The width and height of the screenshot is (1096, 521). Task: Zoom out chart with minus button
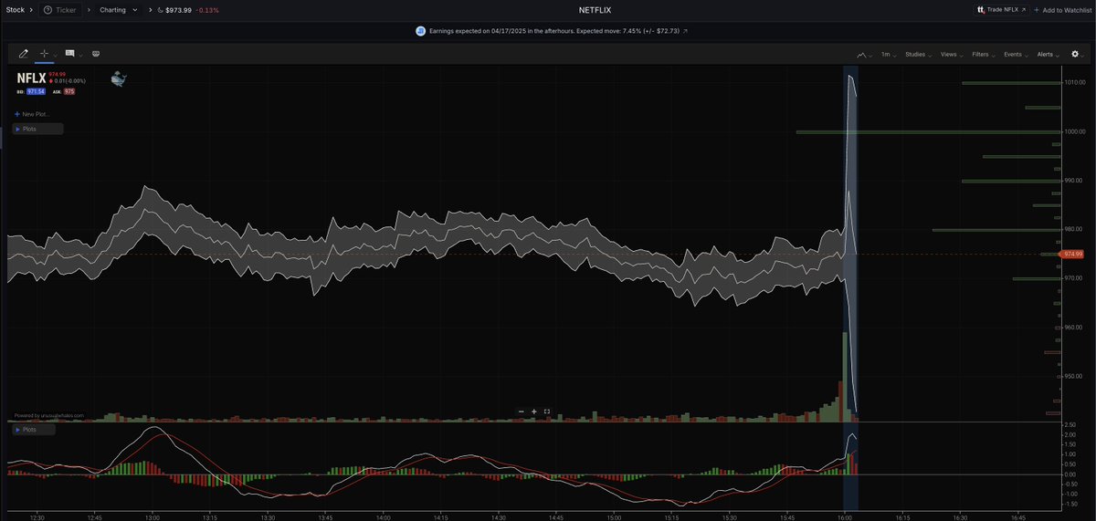point(522,412)
